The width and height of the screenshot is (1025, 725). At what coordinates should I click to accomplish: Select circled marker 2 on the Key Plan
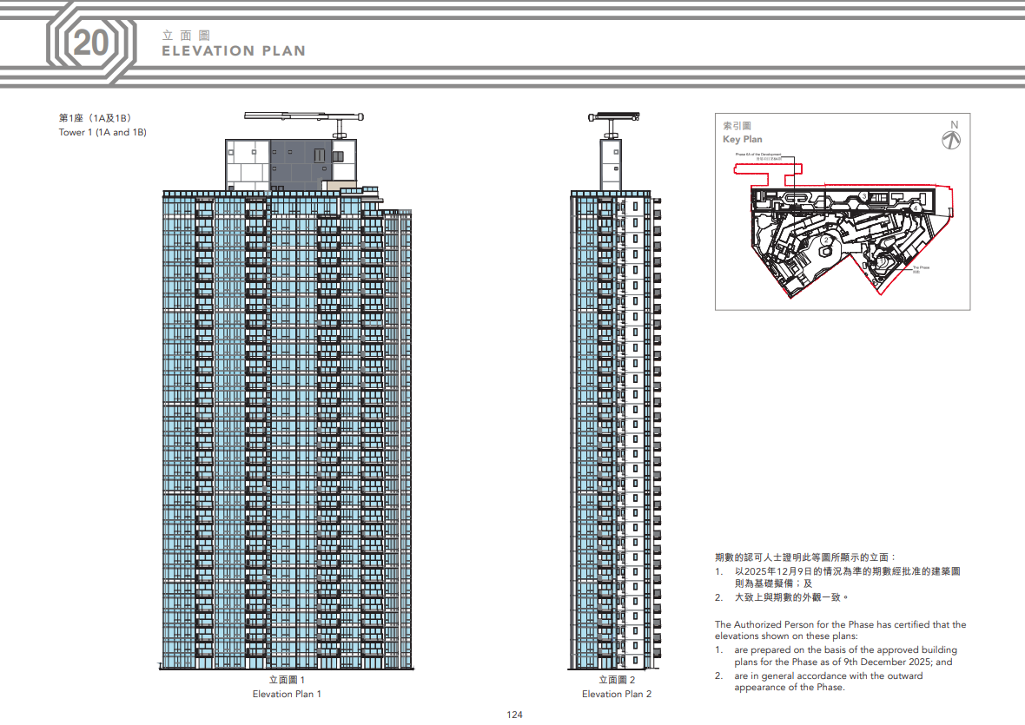pos(826,240)
